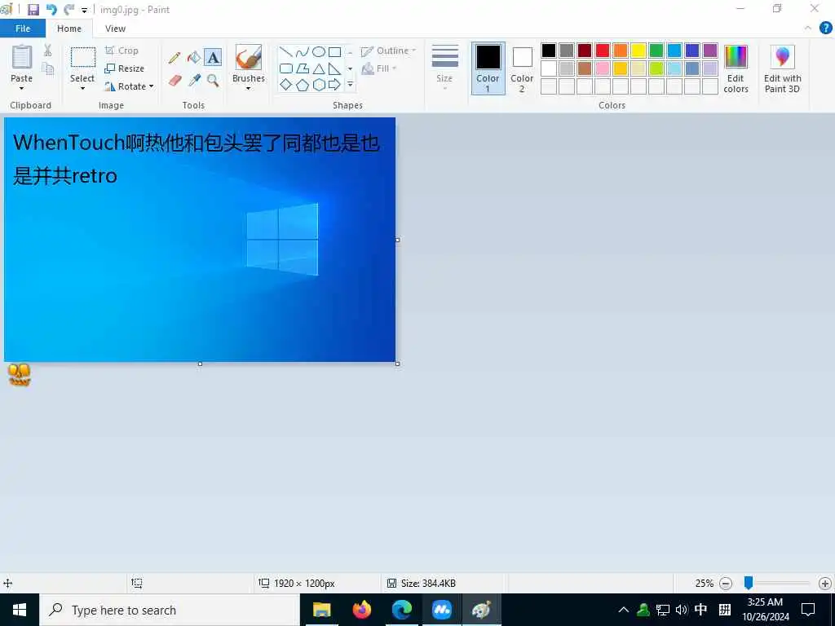Click bottom-right canvas resize handle
This screenshot has width=835, height=626.
tap(398, 364)
